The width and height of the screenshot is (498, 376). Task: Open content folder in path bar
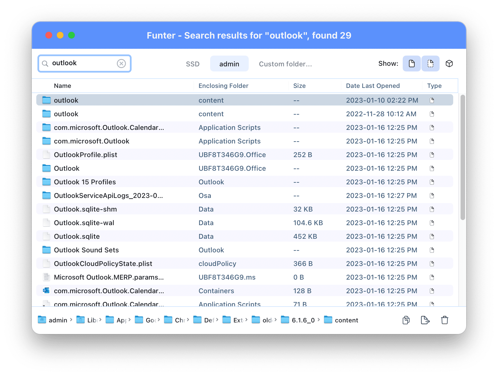tap(341, 320)
